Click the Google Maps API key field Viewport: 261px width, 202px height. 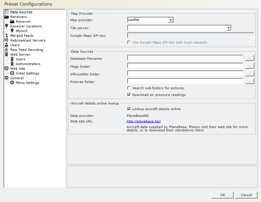(191, 35)
